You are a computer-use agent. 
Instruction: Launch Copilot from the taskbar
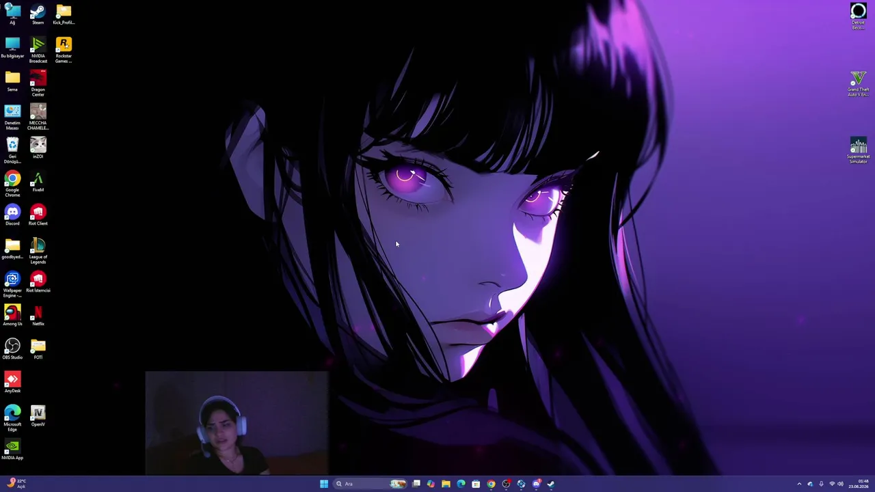tap(431, 484)
